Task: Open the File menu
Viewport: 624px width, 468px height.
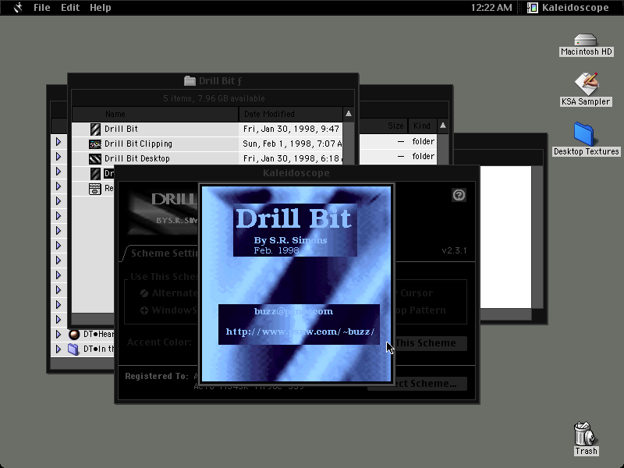Action: click(x=42, y=8)
